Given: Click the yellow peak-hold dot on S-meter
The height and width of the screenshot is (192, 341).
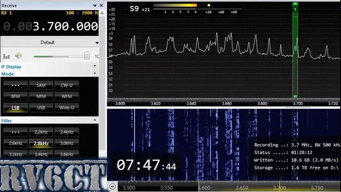Looking at the screenshot, I should (209, 5).
